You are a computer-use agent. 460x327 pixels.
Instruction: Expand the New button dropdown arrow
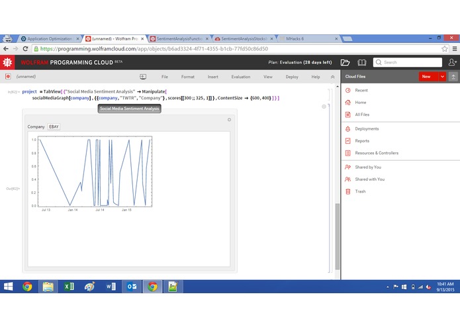pyautogui.click(x=442, y=77)
